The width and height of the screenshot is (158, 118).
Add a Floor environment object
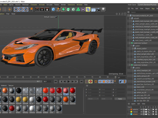click(x=93, y=10)
